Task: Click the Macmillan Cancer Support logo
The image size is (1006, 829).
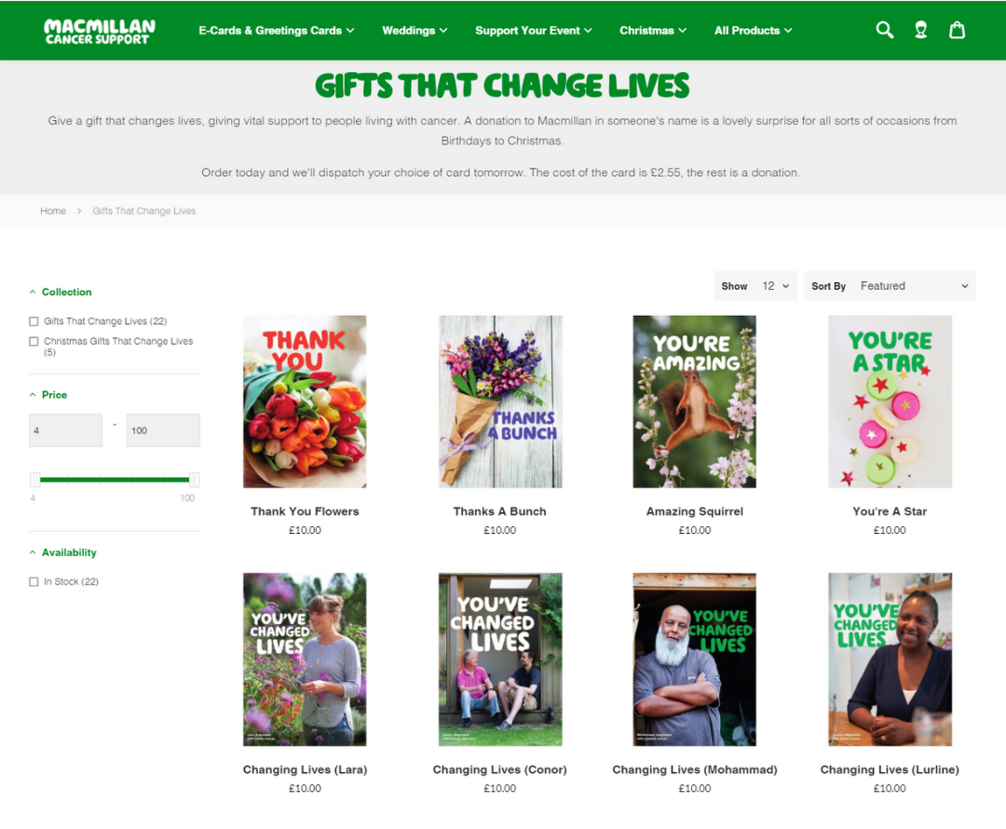Action: [100, 32]
